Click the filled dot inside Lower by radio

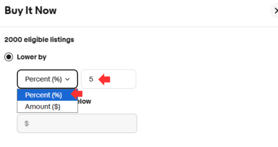click(x=9, y=57)
